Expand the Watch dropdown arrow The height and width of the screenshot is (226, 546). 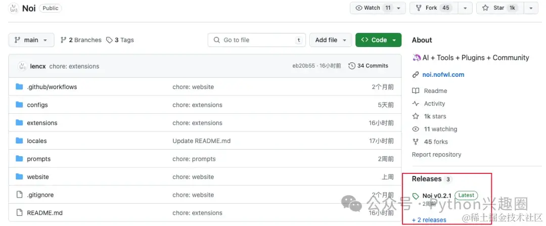click(399, 8)
